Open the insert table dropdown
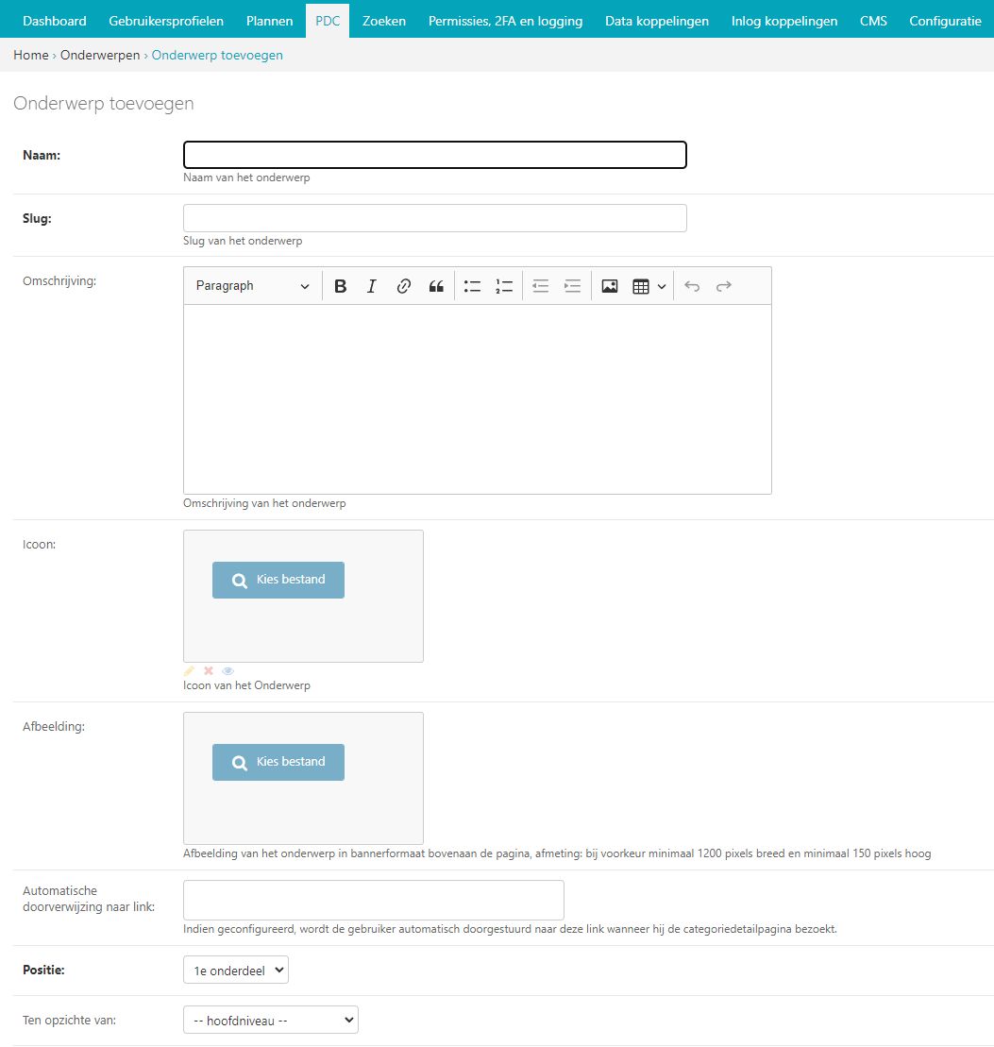The image size is (994, 1047). [649, 286]
